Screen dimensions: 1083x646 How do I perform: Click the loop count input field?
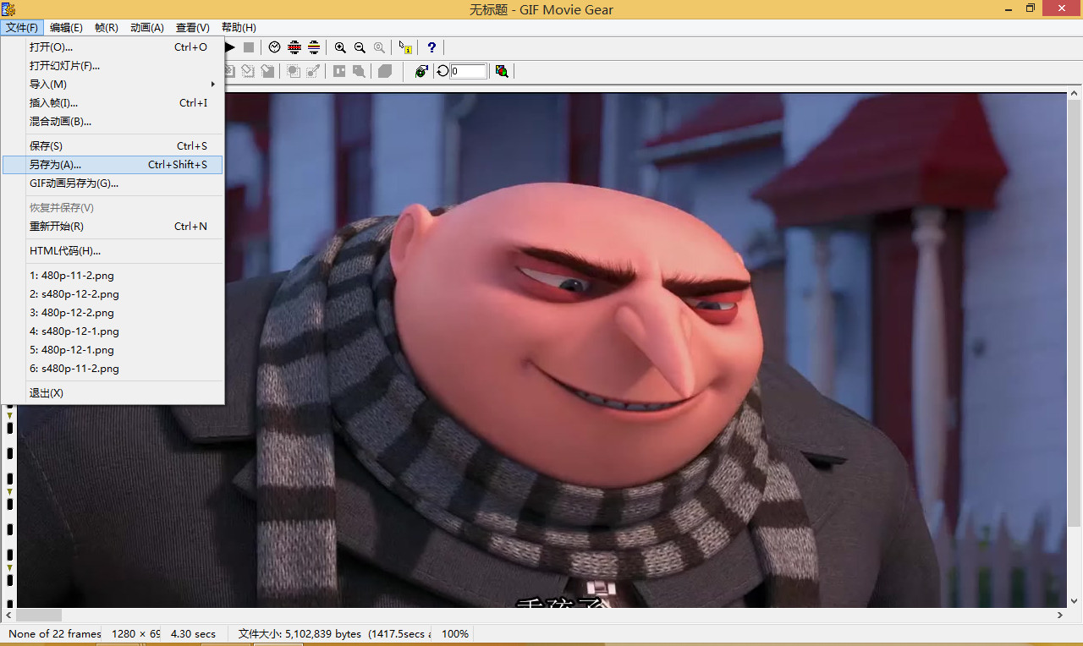[x=469, y=71]
